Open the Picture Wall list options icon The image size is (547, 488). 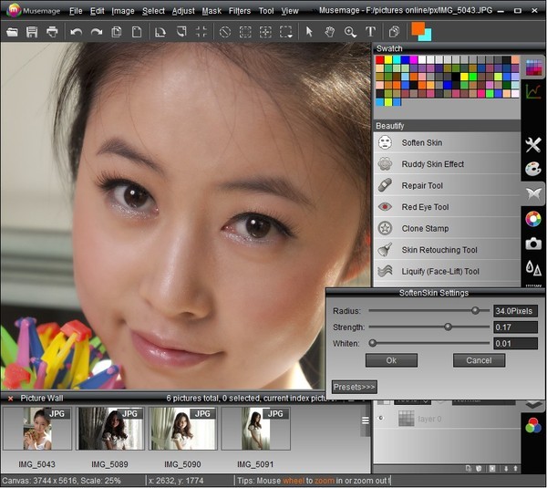[x=365, y=421]
